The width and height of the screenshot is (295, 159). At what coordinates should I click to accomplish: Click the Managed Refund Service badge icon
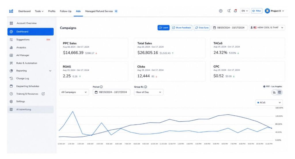click(x=116, y=11)
